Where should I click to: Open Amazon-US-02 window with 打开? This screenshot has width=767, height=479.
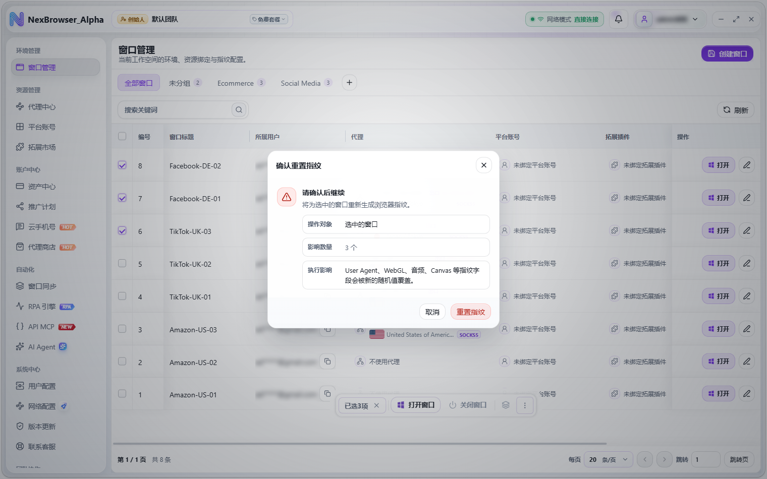click(x=719, y=362)
